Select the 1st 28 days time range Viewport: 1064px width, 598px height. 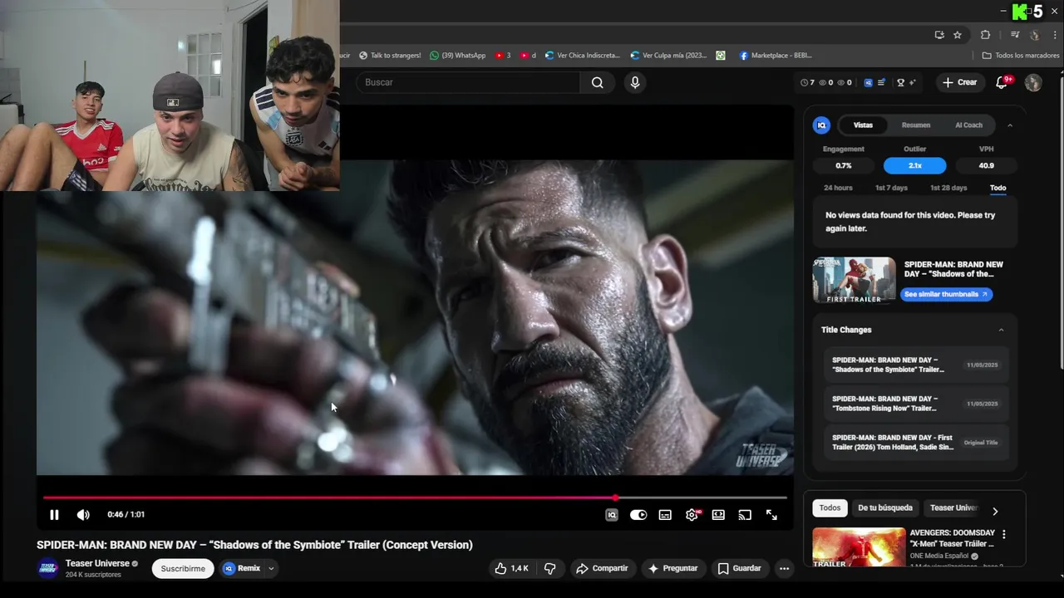coord(948,188)
